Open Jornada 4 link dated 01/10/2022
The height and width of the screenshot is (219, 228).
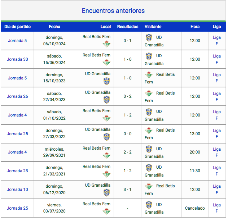point(17,116)
